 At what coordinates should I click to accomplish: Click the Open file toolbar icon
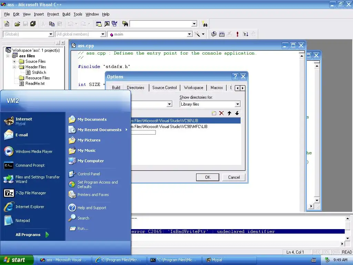tap(17, 24)
